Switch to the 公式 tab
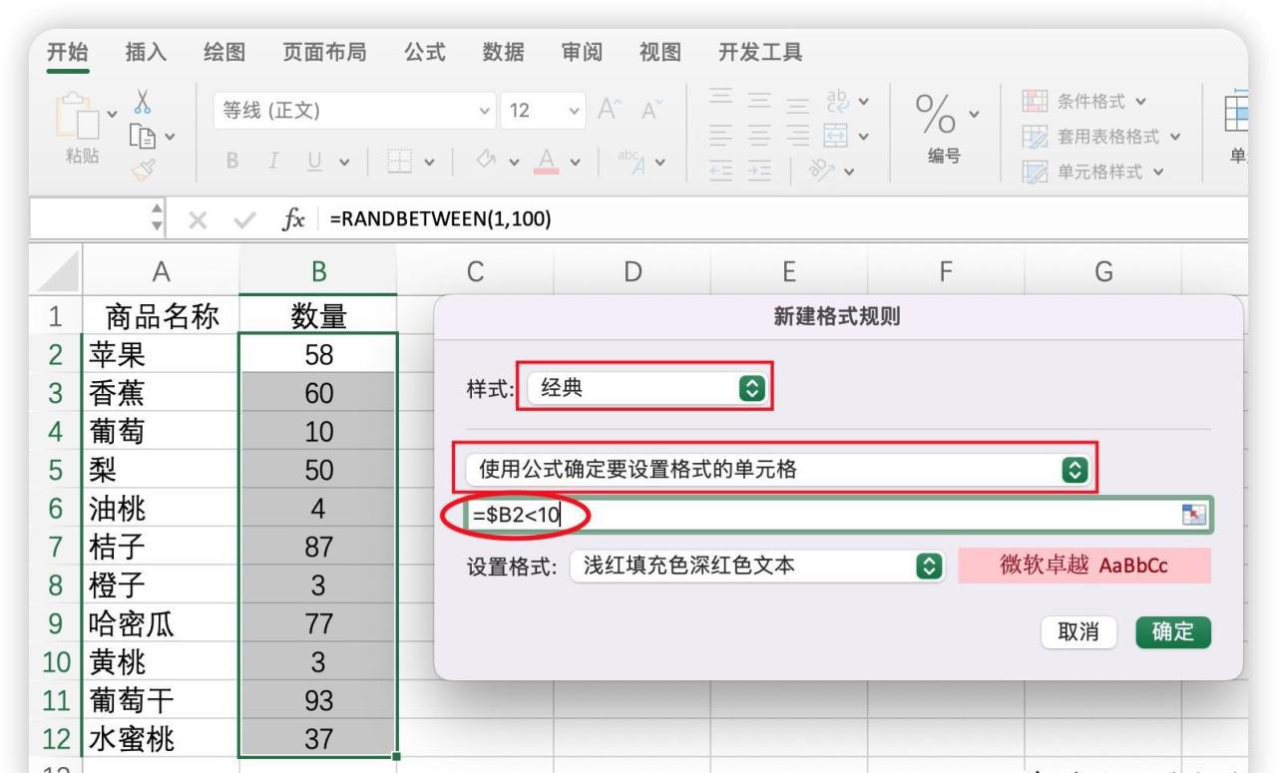The width and height of the screenshot is (1277, 773). click(423, 52)
